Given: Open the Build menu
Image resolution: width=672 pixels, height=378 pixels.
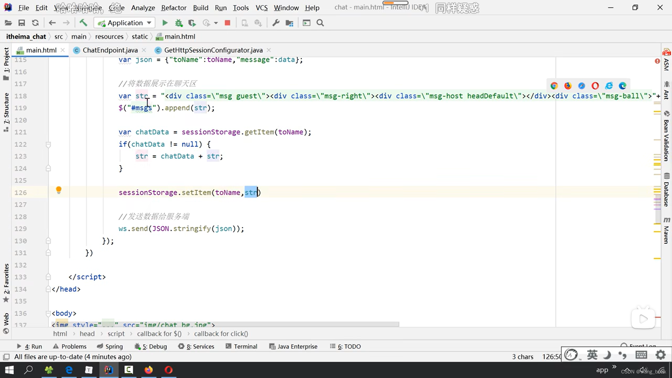Looking at the screenshot, I should click(200, 8).
